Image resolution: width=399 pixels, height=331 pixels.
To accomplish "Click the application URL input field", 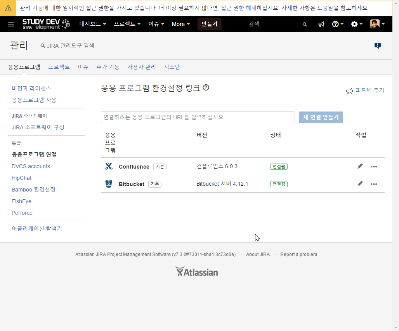I will click(198, 117).
